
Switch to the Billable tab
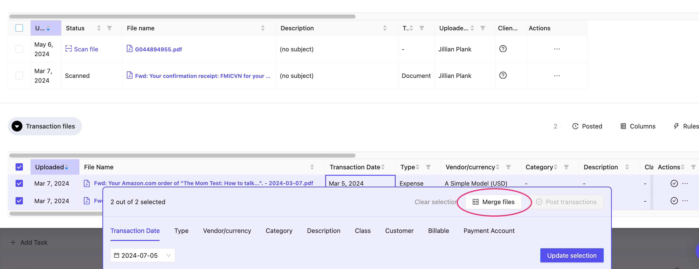pyautogui.click(x=438, y=231)
